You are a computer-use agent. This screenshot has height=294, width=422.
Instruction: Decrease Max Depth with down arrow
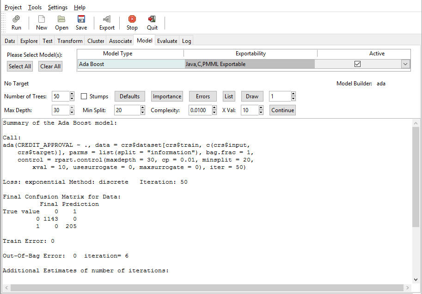(x=72, y=113)
